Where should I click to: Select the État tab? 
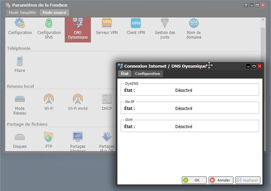125,74
